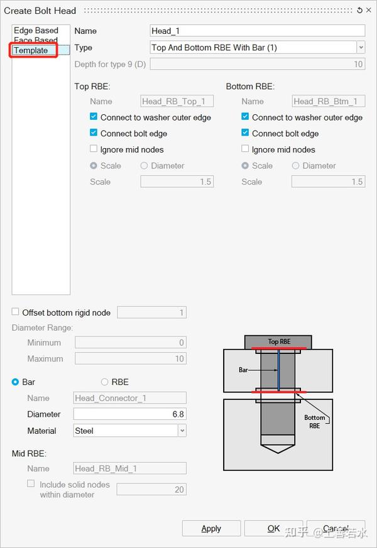Close the Create Bolt Head dialog
Screen dimensions: 377x548
click(x=368, y=10)
